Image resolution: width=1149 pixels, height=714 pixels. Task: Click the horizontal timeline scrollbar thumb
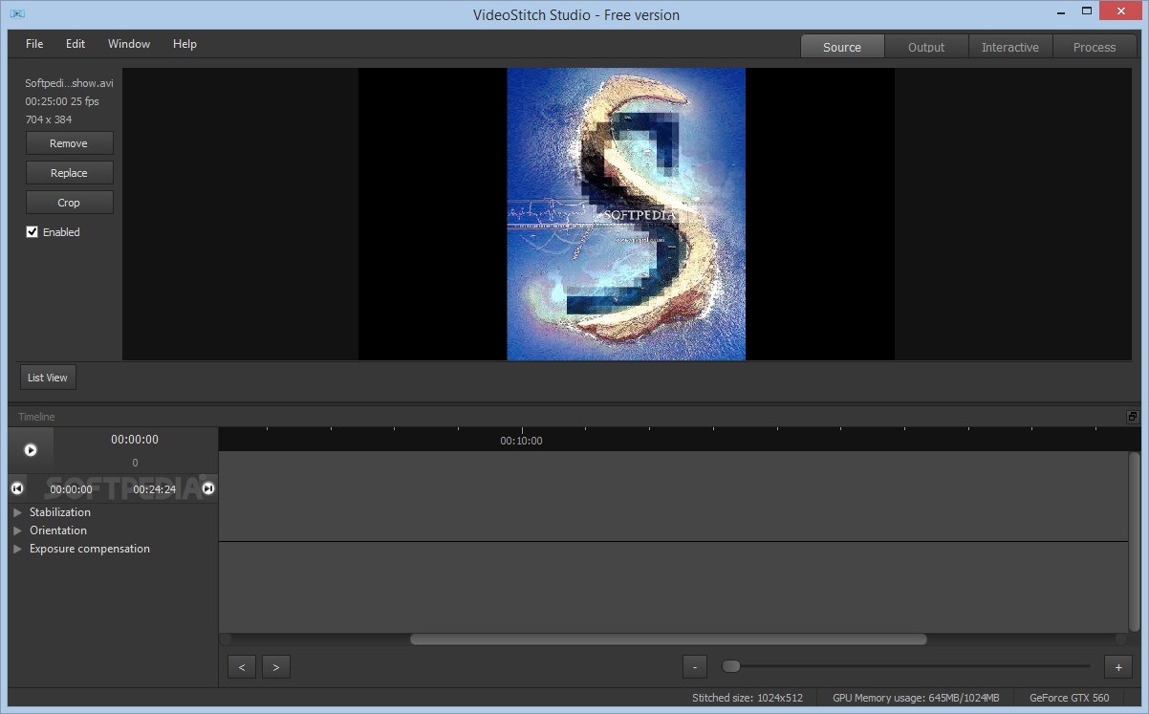tap(668, 639)
